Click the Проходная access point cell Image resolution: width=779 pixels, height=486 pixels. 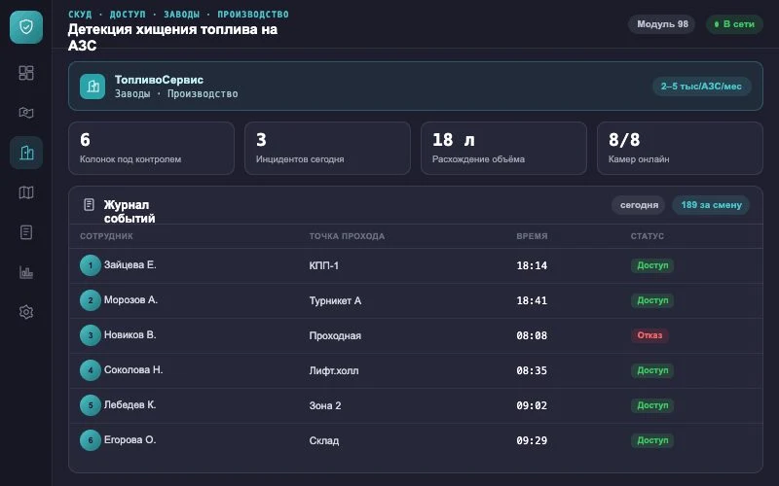click(x=335, y=335)
